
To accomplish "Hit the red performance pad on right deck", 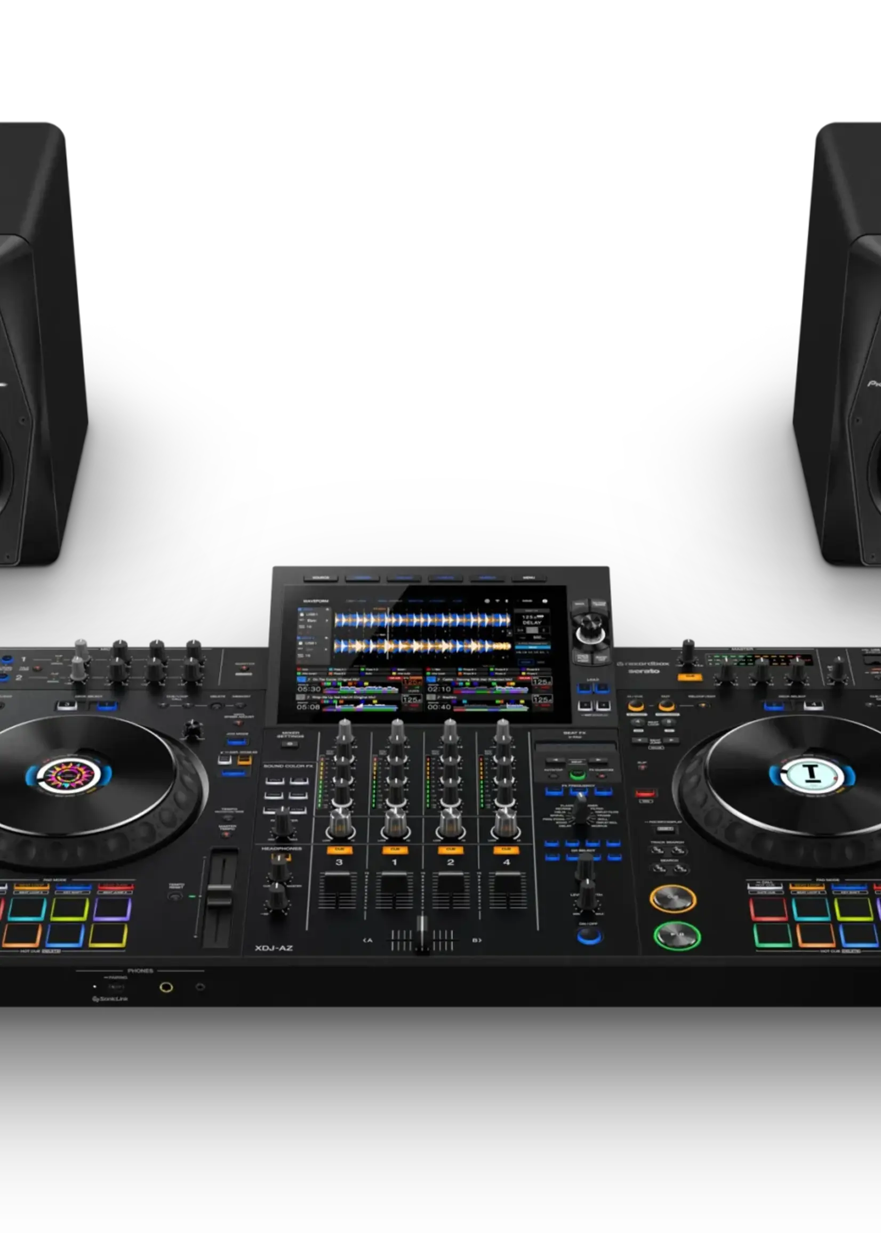I will click(x=768, y=909).
